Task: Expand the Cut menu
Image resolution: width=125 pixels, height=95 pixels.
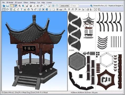Action: (x=39, y=3)
